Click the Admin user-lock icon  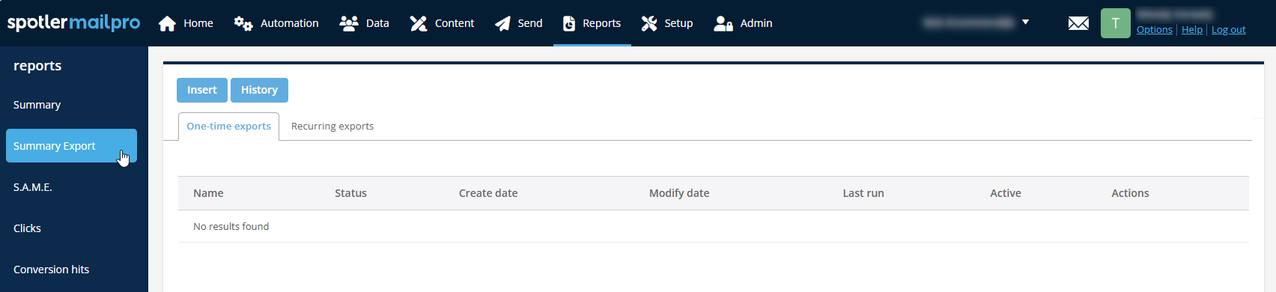[x=723, y=23]
